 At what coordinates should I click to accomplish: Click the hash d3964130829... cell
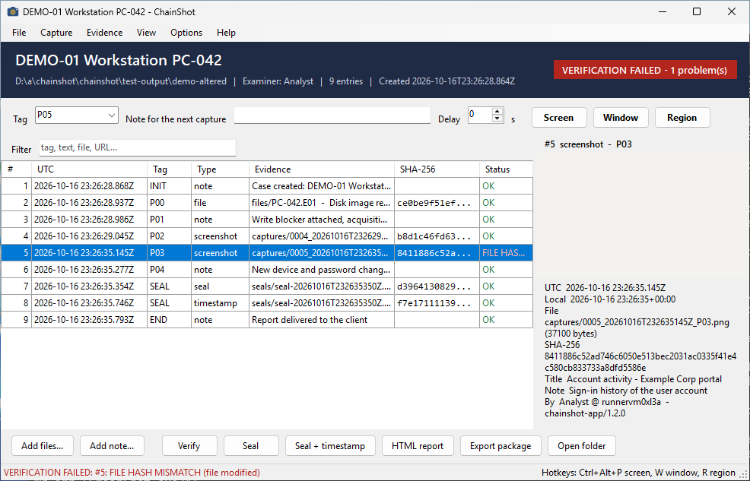point(437,286)
